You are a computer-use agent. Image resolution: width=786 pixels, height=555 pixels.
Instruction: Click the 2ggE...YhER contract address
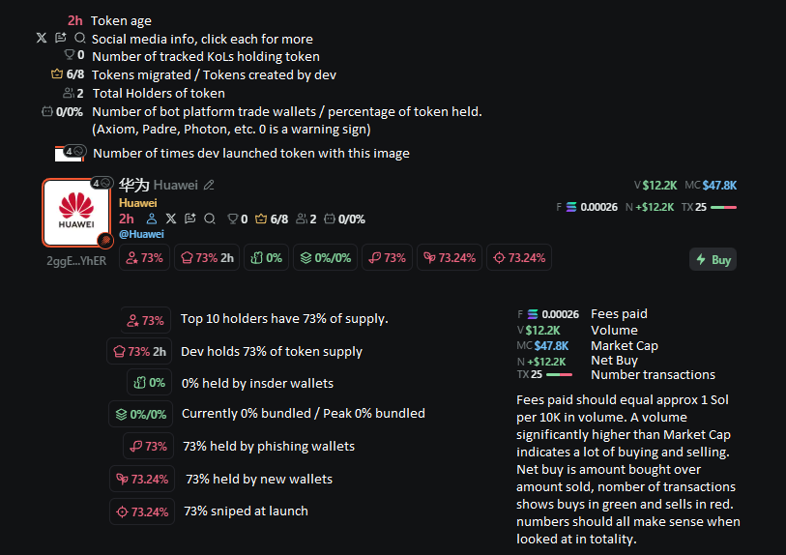(75, 260)
